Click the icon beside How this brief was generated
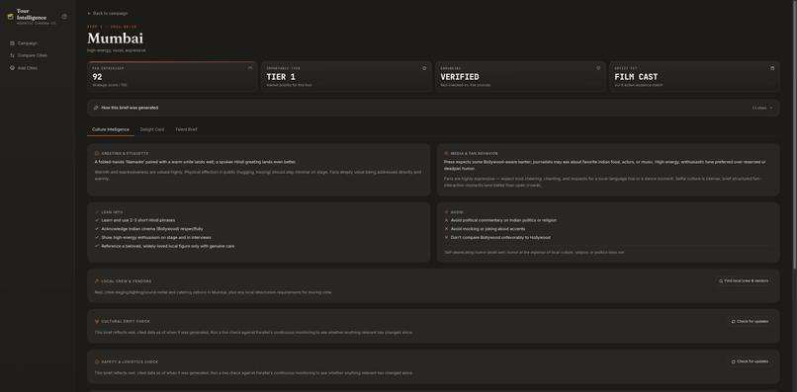 click(x=96, y=108)
